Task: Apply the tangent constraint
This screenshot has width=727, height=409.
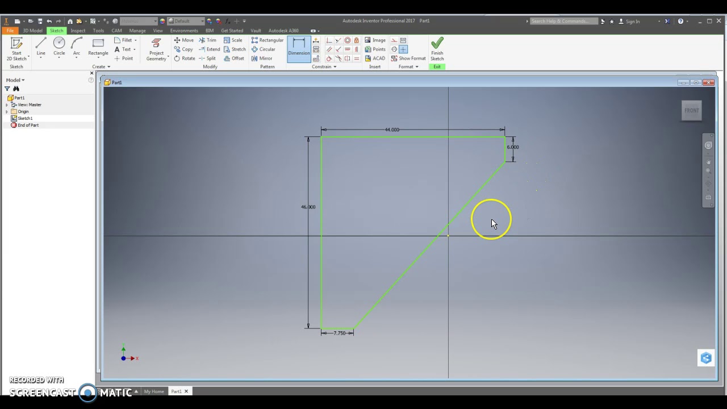Action: point(329,58)
